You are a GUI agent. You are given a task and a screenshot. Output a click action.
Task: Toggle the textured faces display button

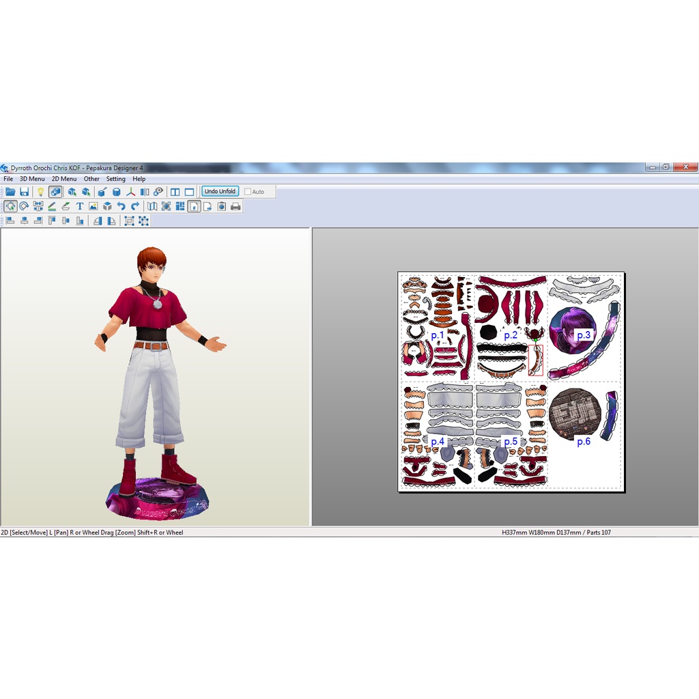click(x=55, y=192)
